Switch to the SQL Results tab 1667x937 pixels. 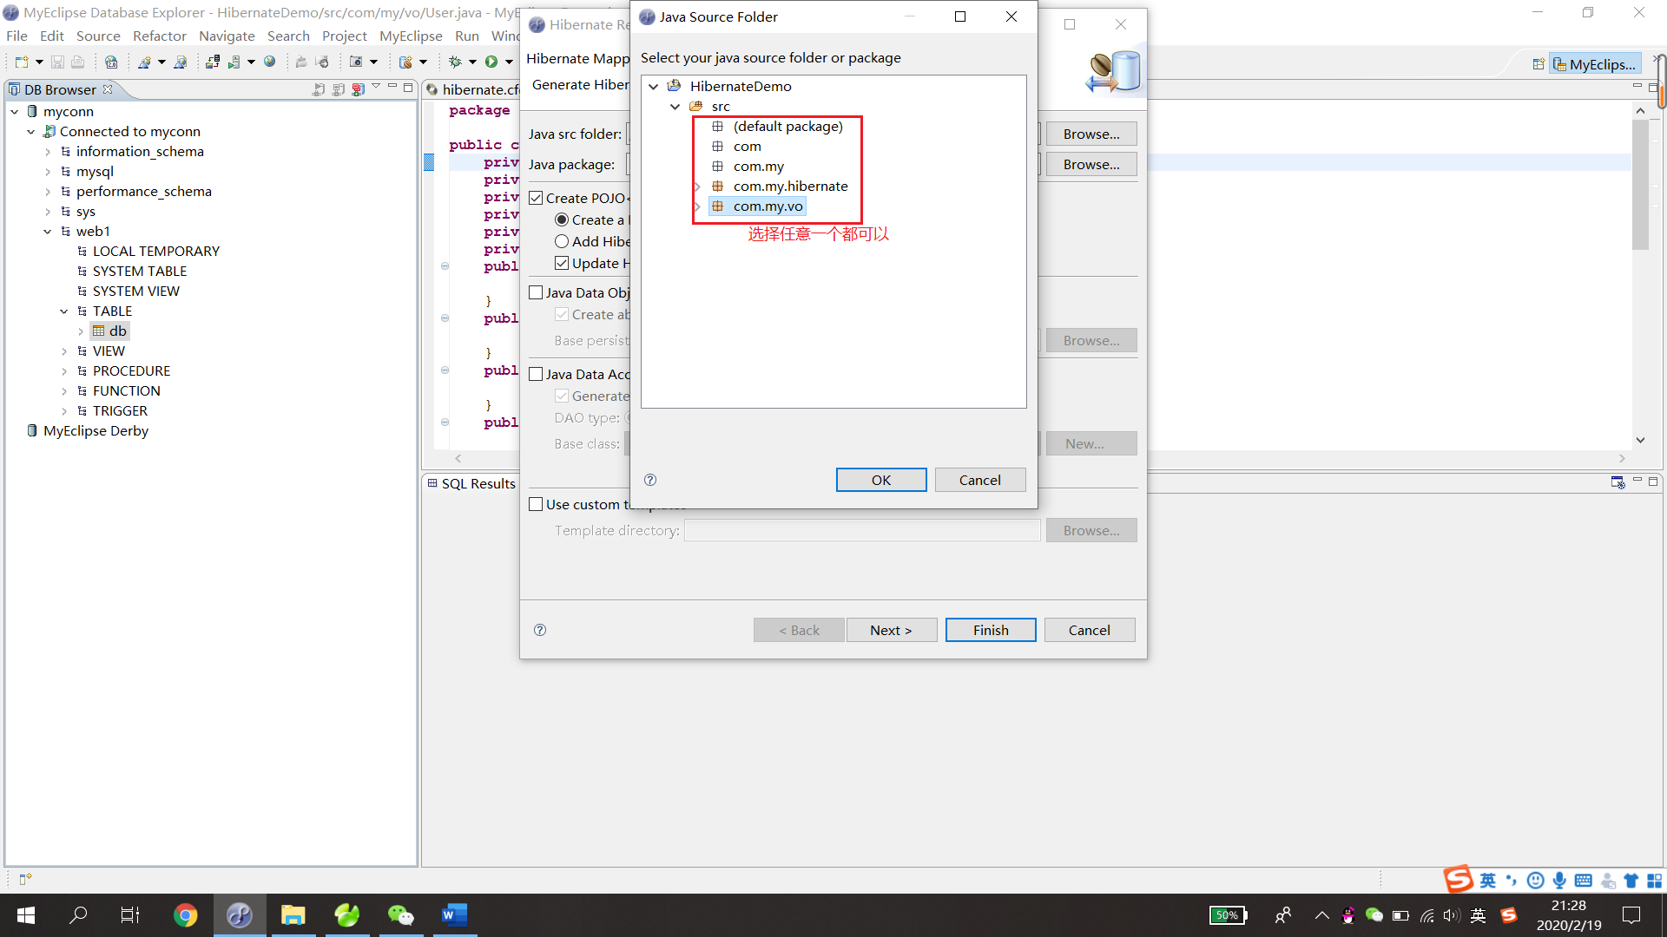(477, 483)
